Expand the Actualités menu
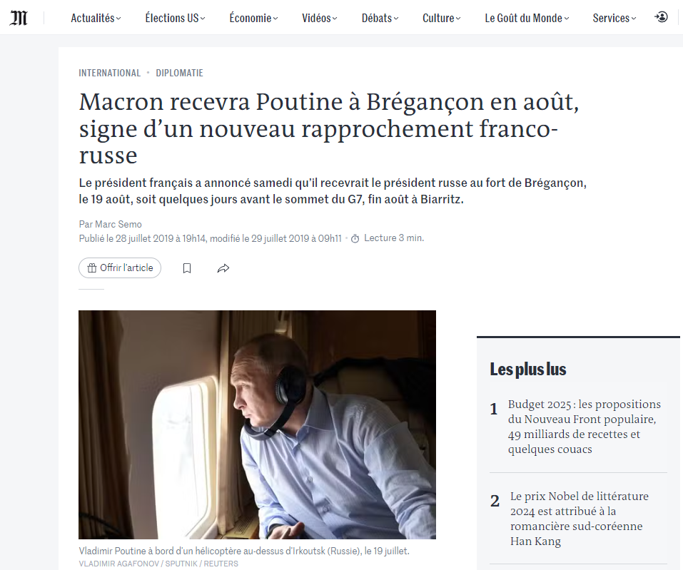 pos(96,19)
